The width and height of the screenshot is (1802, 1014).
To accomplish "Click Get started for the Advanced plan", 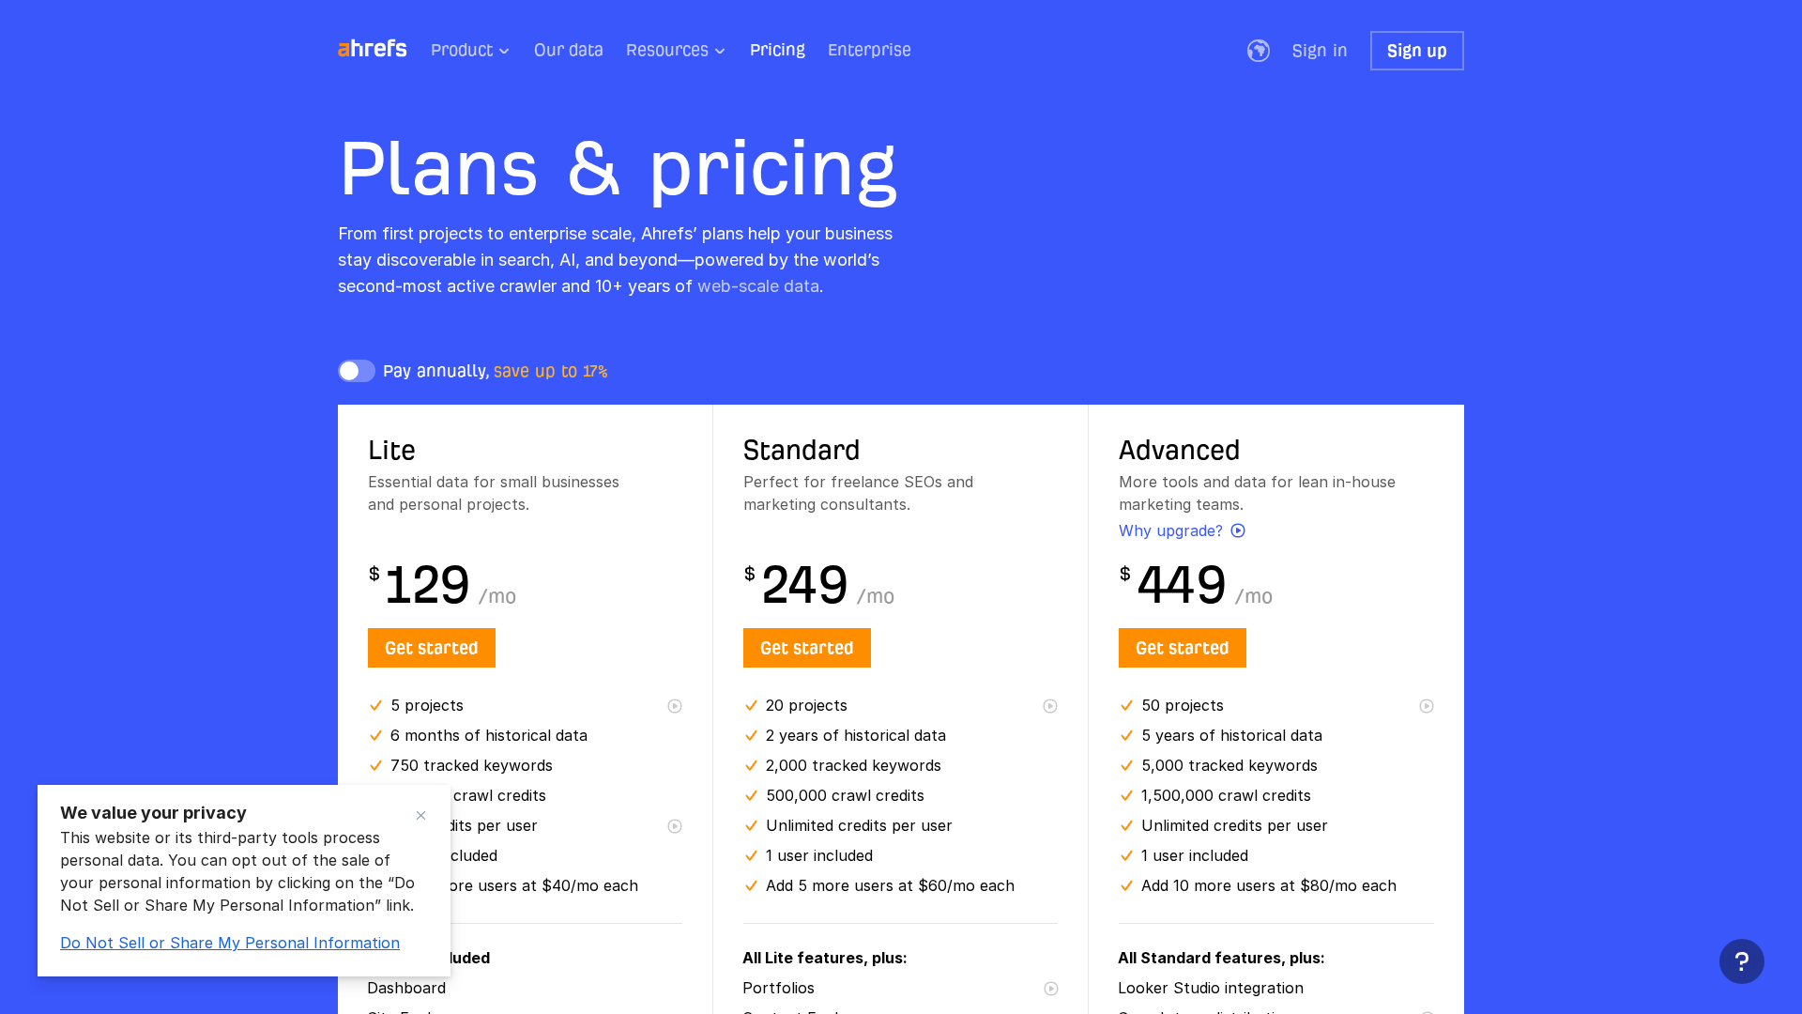I will (1182, 648).
